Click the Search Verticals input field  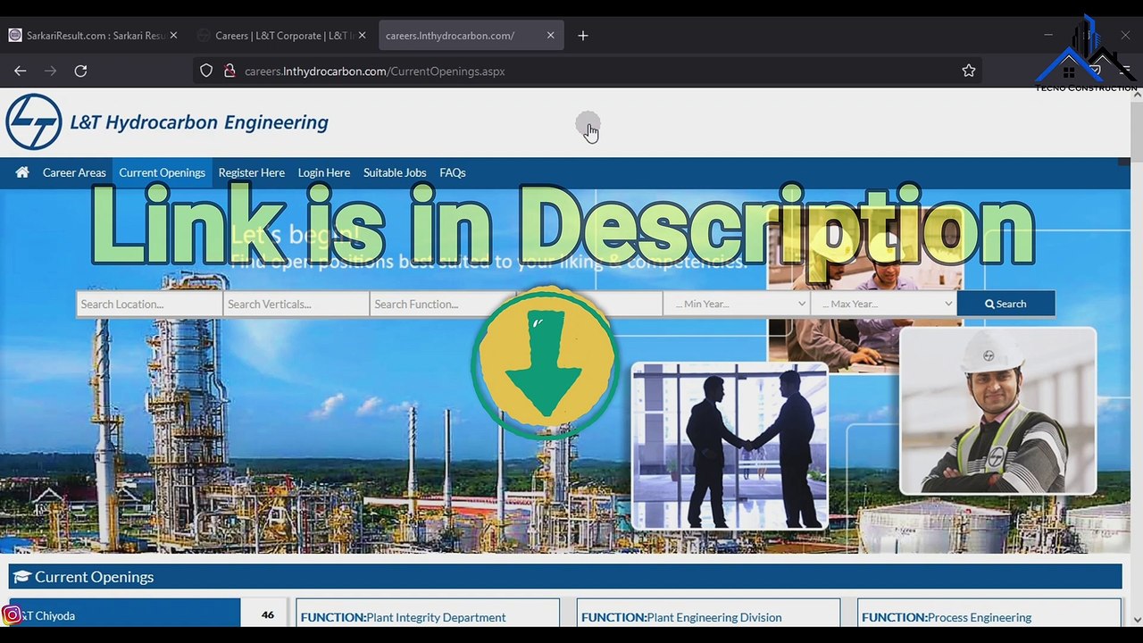coord(296,304)
